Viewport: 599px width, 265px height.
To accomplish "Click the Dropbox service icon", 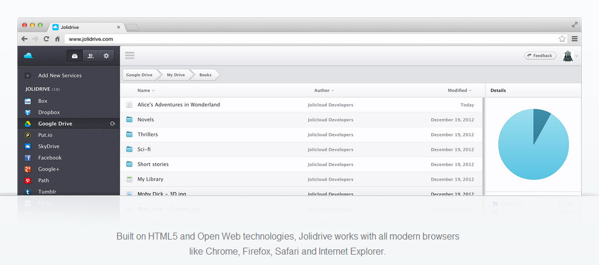I will point(28,112).
